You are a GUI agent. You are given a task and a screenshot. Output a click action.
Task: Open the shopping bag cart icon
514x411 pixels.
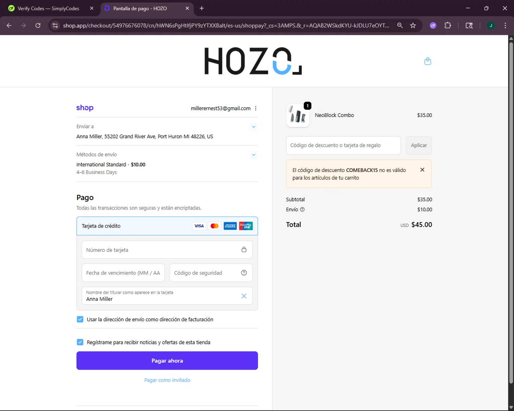pos(428,61)
